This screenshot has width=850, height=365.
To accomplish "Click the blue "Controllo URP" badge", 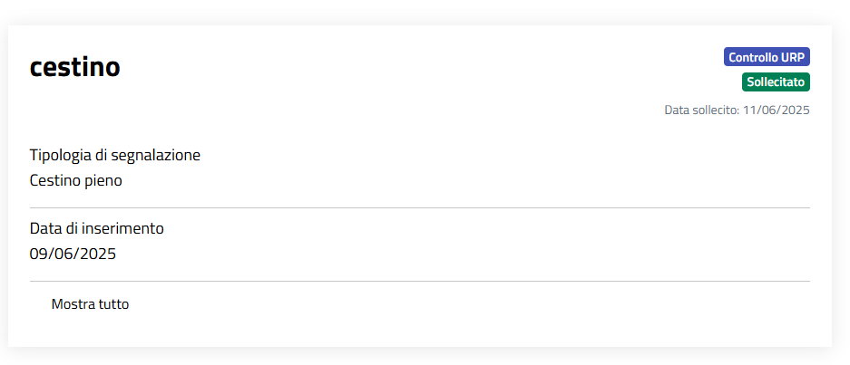I will point(767,57).
